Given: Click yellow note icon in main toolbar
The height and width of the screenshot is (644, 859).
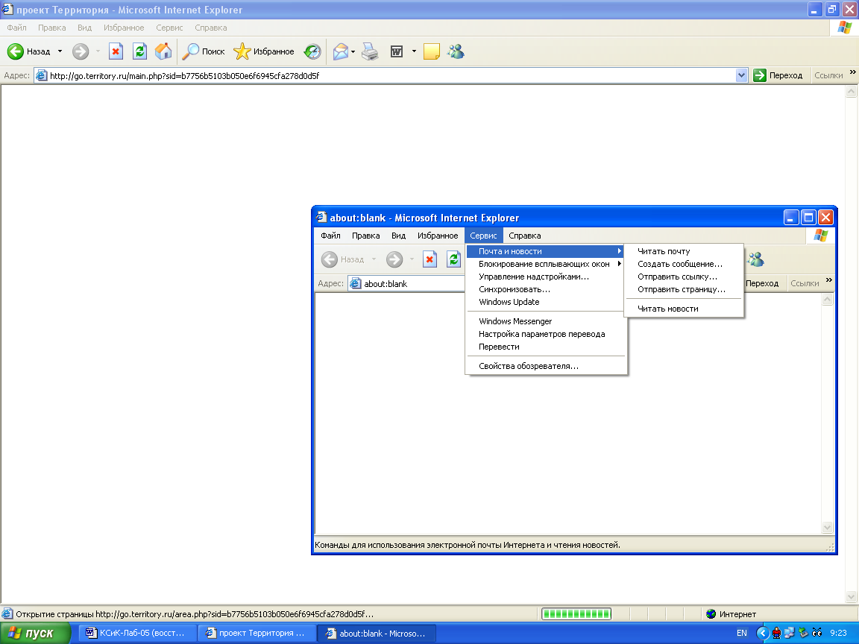Looking at the screenshot, I should [x=432, y=51].
